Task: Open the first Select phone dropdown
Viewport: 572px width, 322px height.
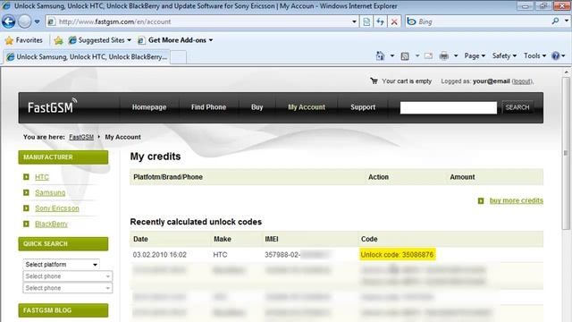Action: 68,276
